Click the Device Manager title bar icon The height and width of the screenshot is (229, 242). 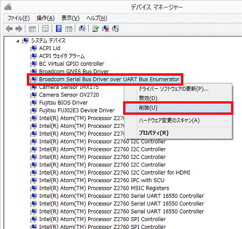[x=8, y=7]
